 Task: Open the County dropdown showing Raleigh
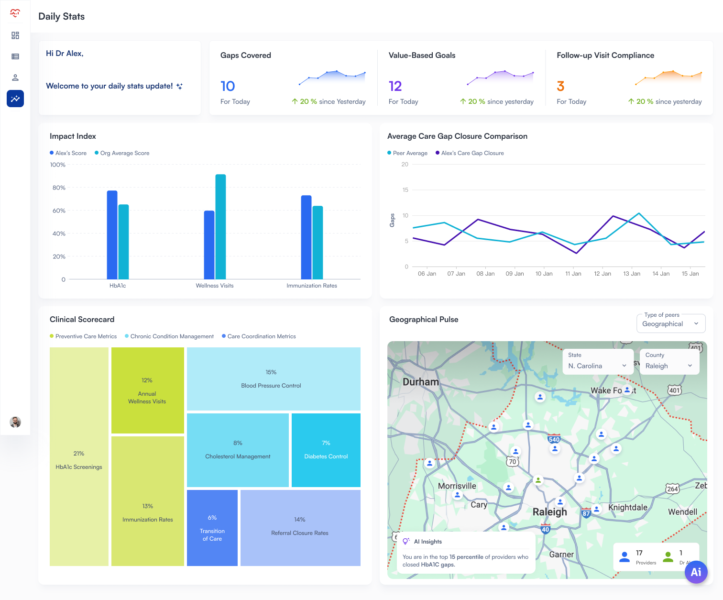pos(669,365)
